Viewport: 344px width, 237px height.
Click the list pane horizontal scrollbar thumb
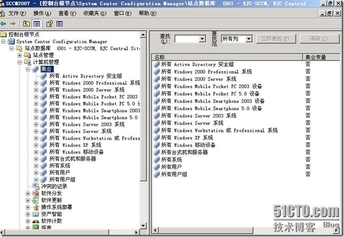(206, 231)
